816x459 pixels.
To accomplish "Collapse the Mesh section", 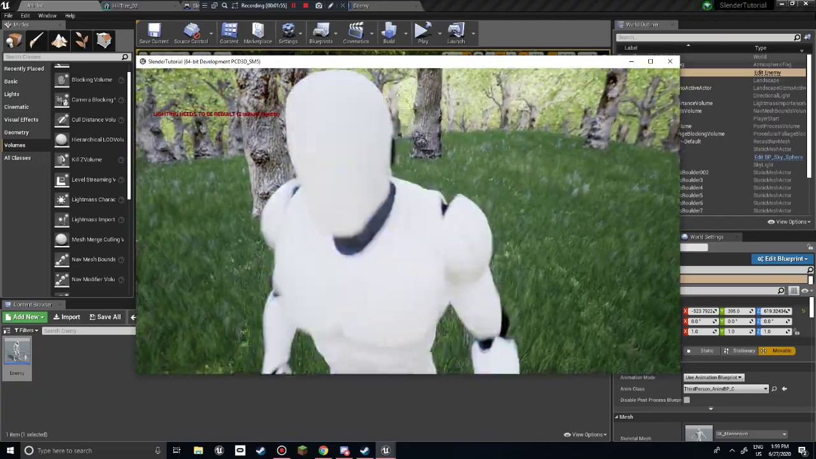I will [x=616, y=417].
